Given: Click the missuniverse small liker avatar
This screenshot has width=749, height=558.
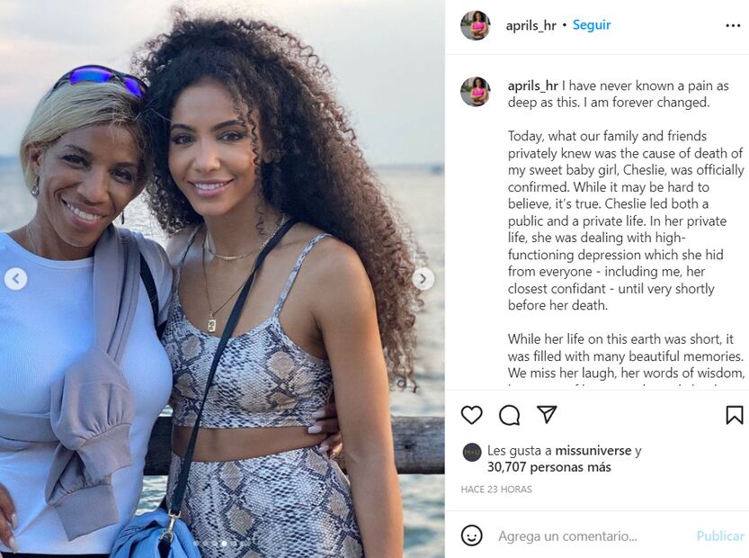Looking at the screenshot, I should [472, 453].
